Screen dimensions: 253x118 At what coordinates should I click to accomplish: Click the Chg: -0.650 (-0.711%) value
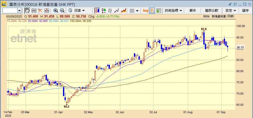pos(104,16)
